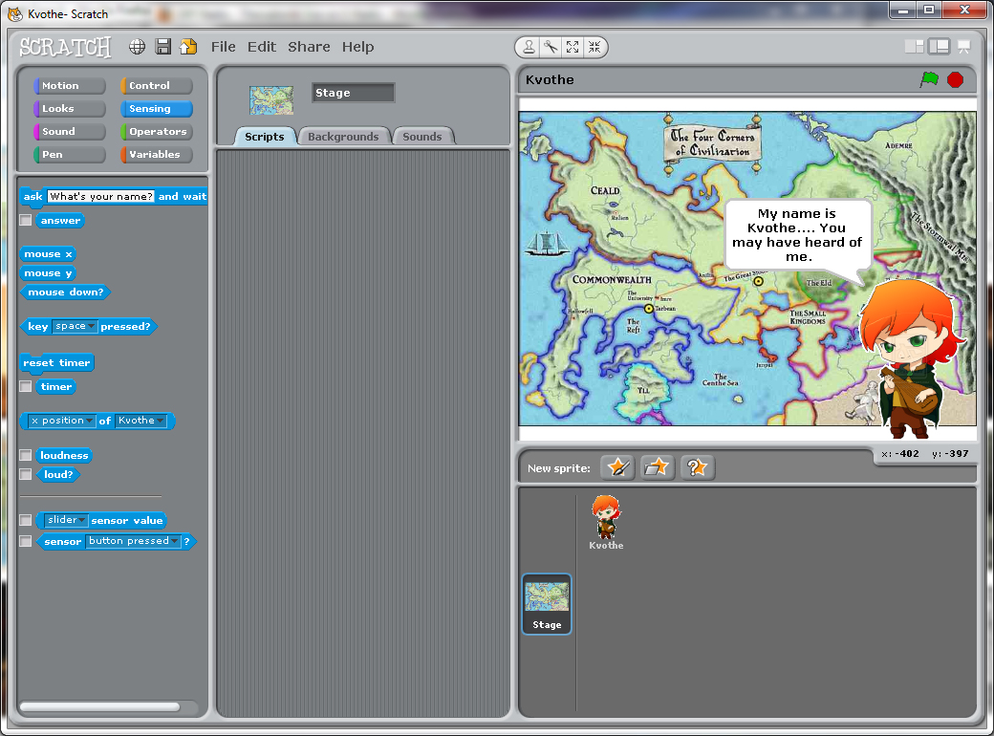Click the mouse x block
994x736 pixels.
[48, 254]
